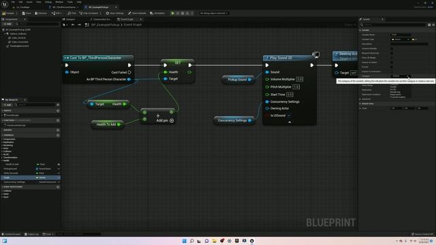The height and width of the screenshot is (245, 436).
Task: Open the Edit menu
Action: pos(20,2)
